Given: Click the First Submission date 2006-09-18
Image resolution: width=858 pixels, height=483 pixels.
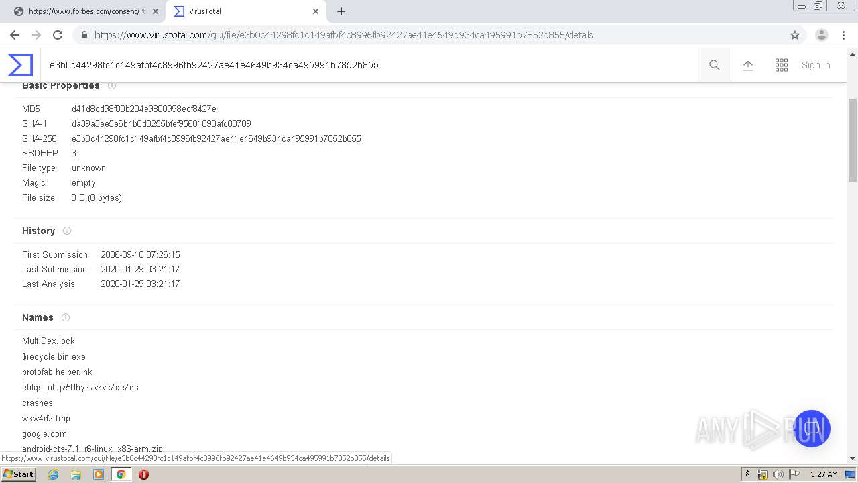Looking at the screenshot, I should coord(140,254).
